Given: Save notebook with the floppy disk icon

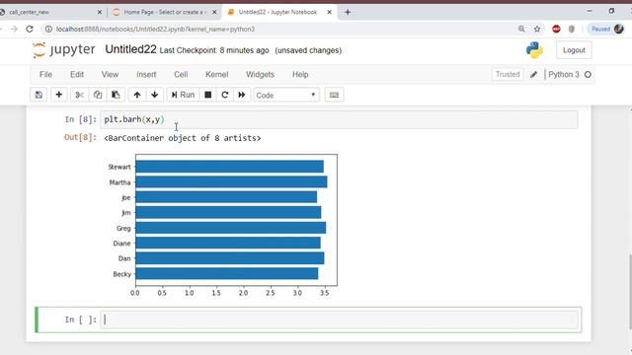Looking at the screenshot, I should [x=39, y=95].
